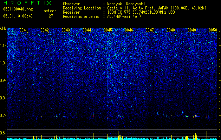Screen dimensions: 221x140
Task: Click the Receiving Location label
Action: coord(82,8)
